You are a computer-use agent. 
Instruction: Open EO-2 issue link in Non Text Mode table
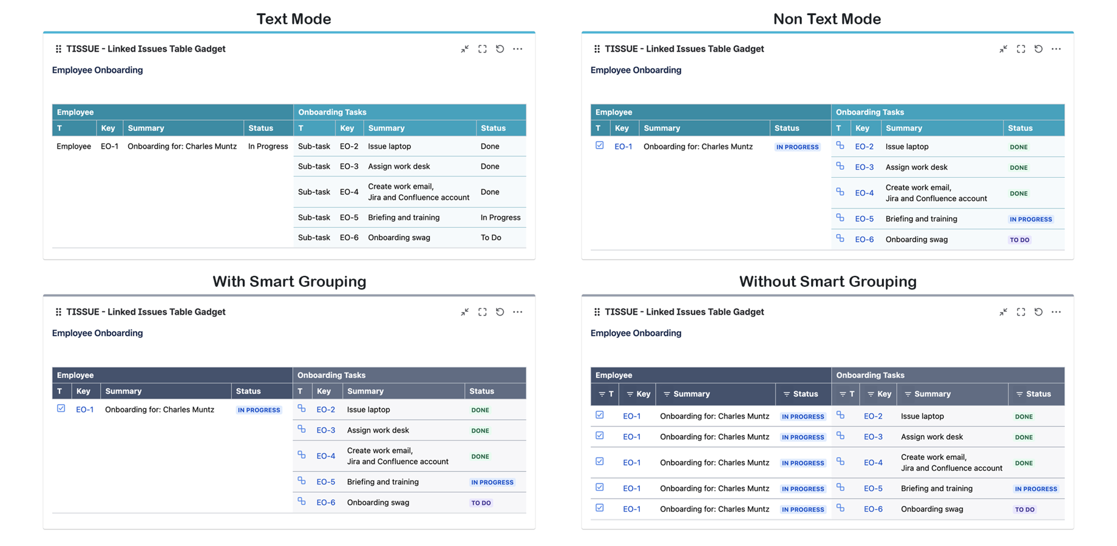point(864,147)
